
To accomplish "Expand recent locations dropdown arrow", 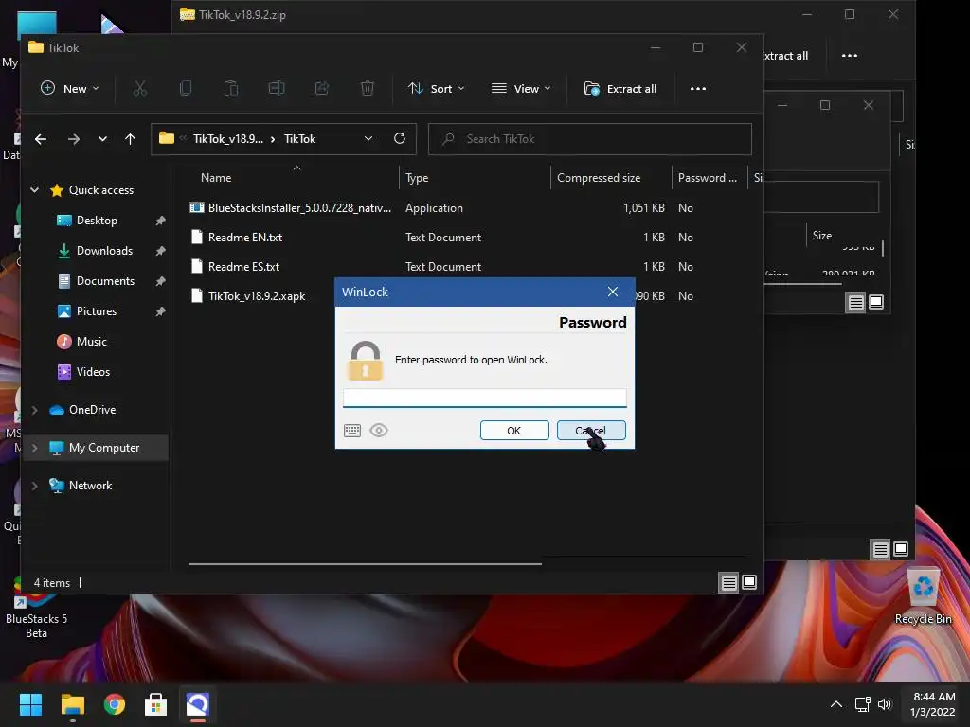I will [102, 139].
